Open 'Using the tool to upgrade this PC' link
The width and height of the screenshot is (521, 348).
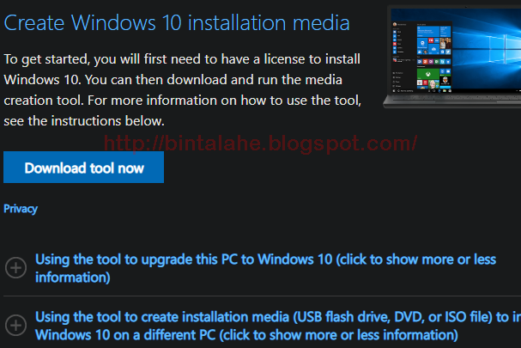pos(265,268)
